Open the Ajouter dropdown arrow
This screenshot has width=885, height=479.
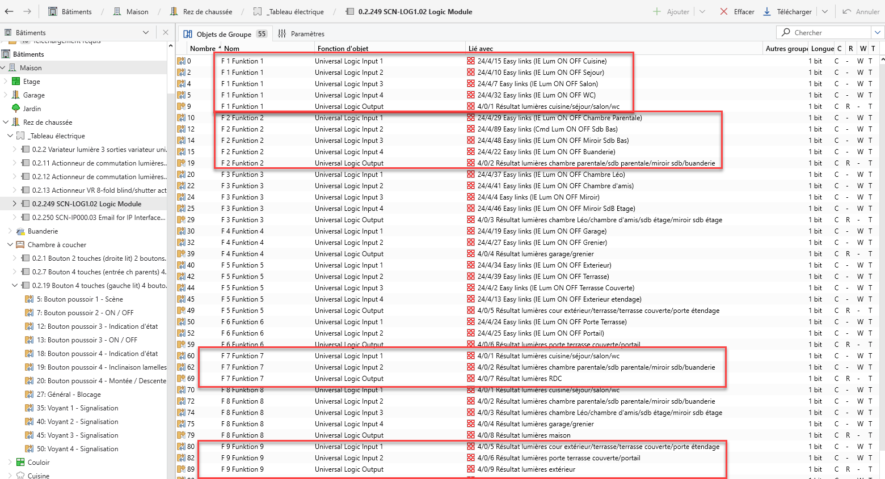702,11
